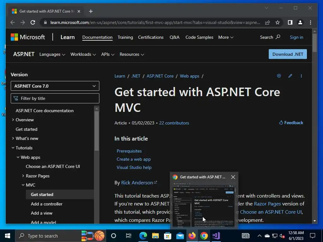The image size is (323, 242).
Task: Close the taskbar preview thumbnail
Action: 233,177
